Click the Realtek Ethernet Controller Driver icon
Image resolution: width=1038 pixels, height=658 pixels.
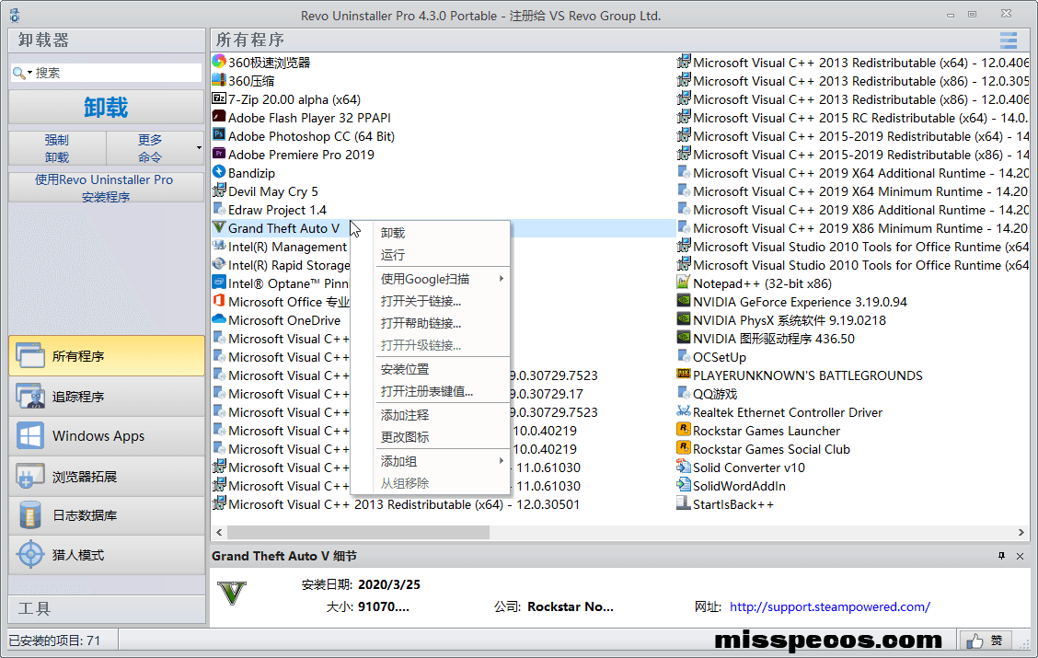[x=684, y=411]
